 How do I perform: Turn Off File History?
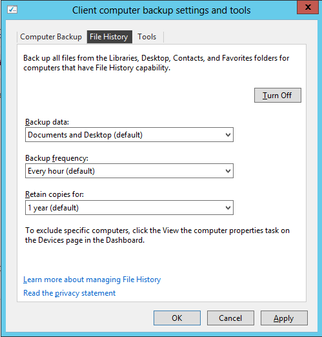point(277,95)
